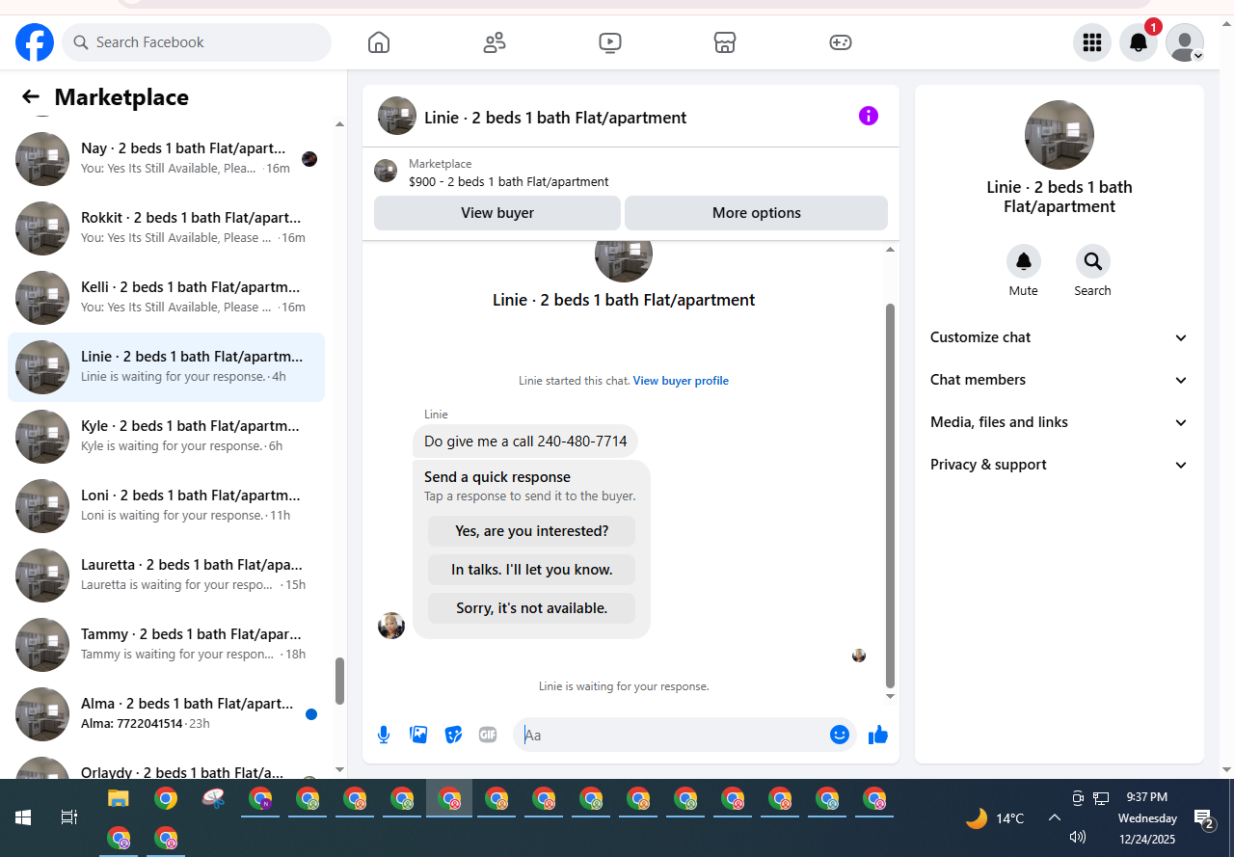Image resolution: width=1234 pixels, height=857 pixels.
Task: Click the phone message Do give me a call
Action: [x=525, y=442]
